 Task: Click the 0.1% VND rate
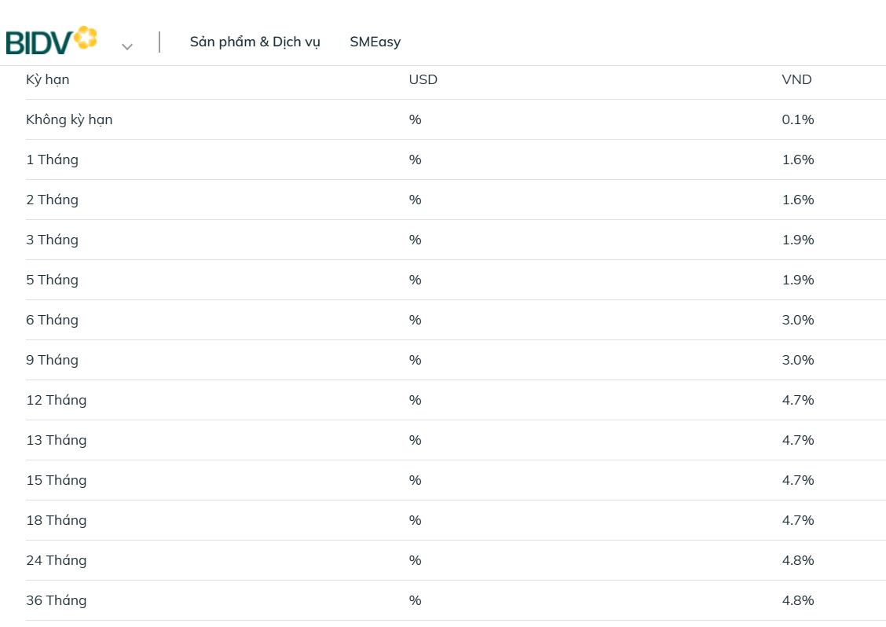point(797,119)
